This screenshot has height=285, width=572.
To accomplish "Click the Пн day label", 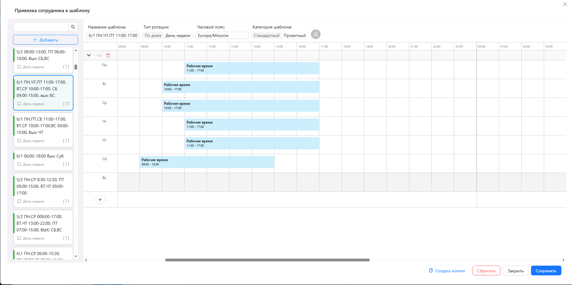I will tap(104, 65).
